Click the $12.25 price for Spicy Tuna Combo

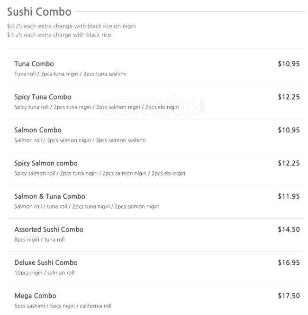(x=289, y=97)
